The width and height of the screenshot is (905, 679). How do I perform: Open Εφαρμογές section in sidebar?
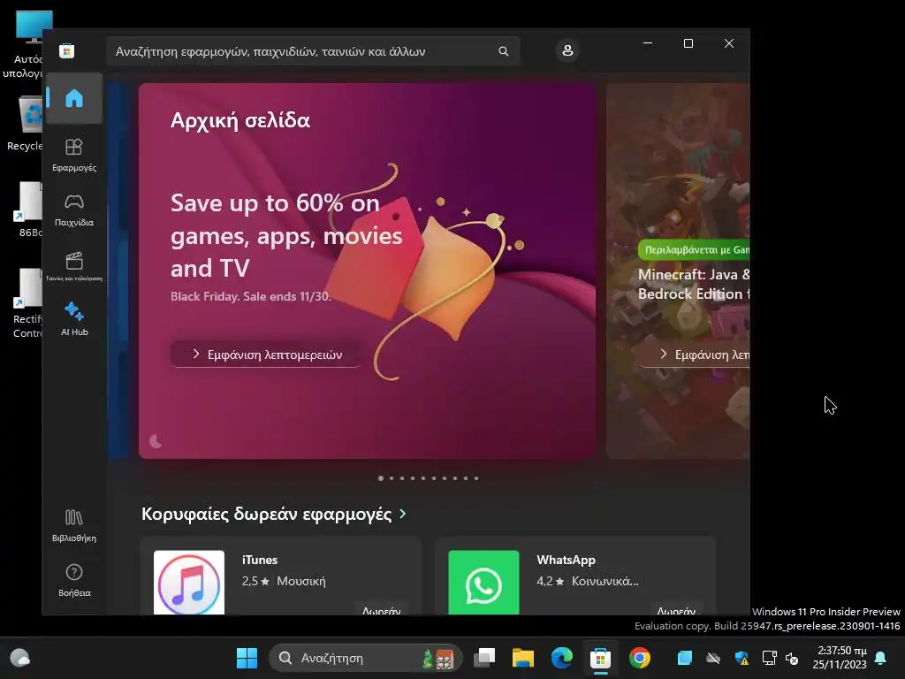pyautogui.click(x=74, y=155)
